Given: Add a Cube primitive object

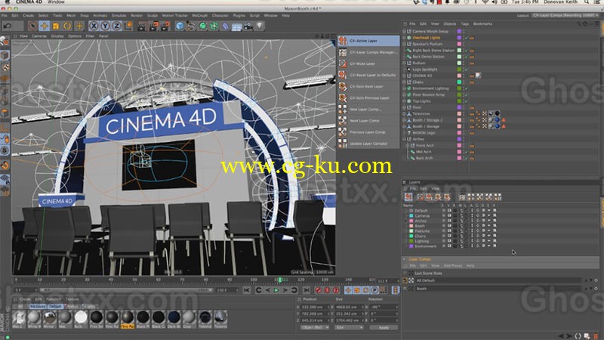Looking at the screenshot, I should pos(180,26).
